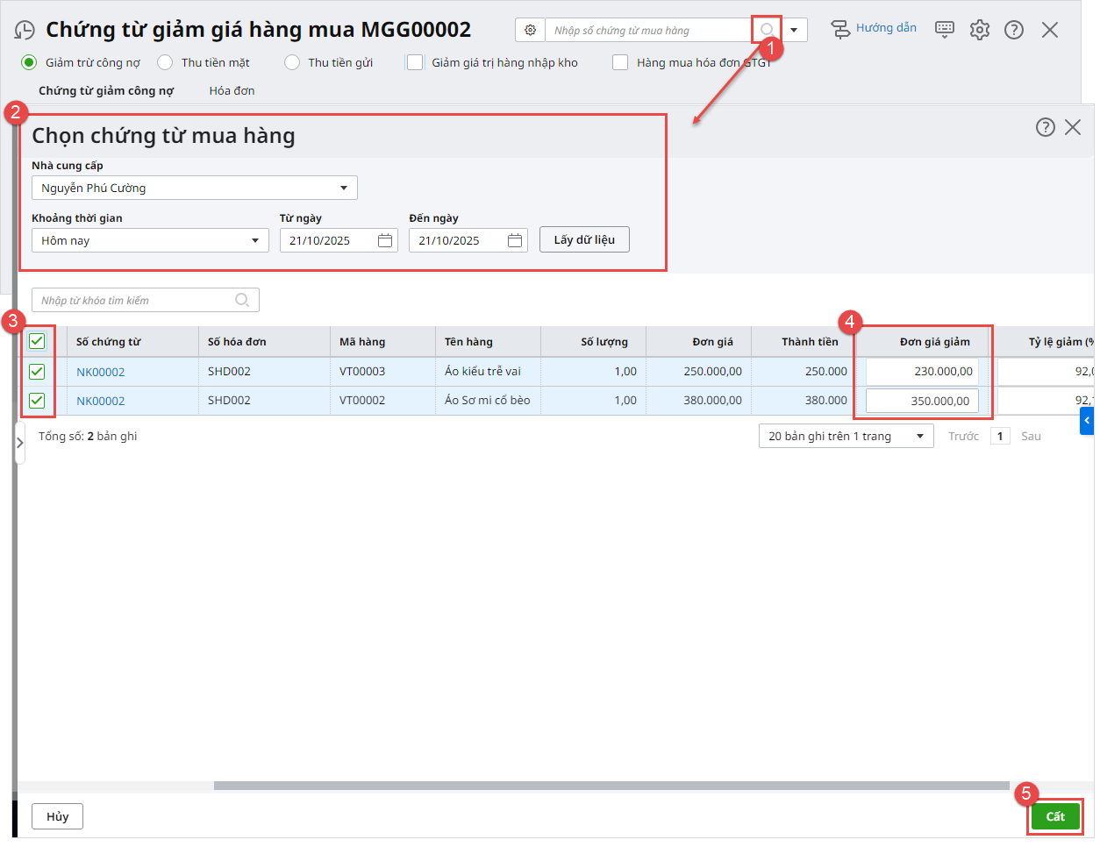This screenshot has width=1100, height=847.
Task: Open the Khoảng thời gian dropdown
Action: point(254,240)
